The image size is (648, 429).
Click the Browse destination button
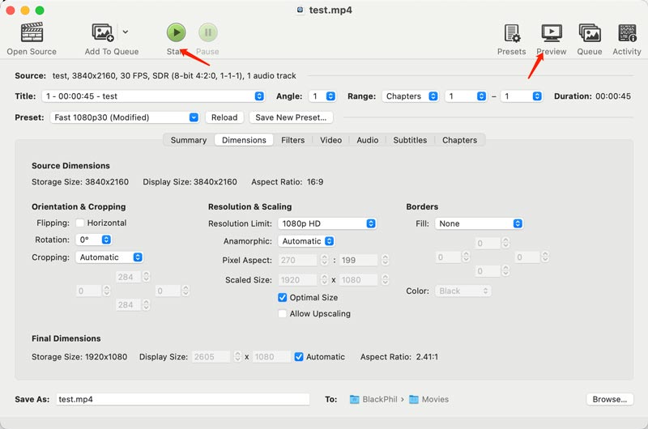point(609,399)
